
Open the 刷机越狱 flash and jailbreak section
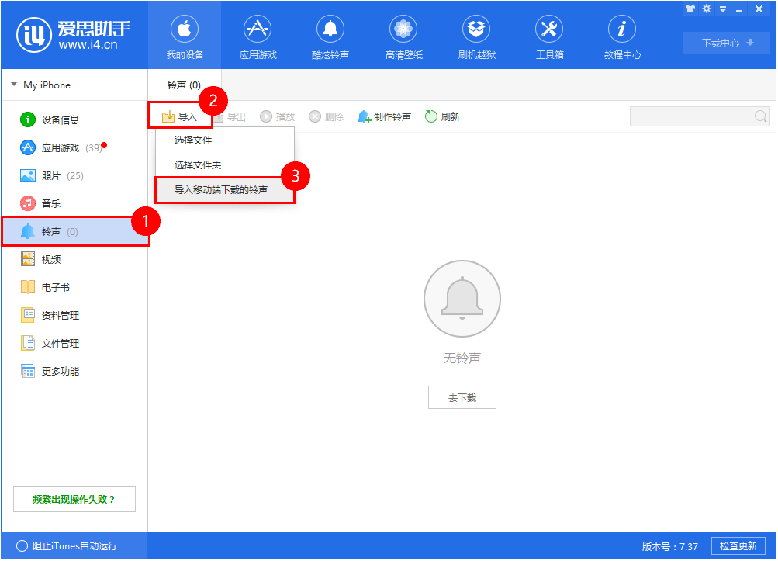pos(475,36)
